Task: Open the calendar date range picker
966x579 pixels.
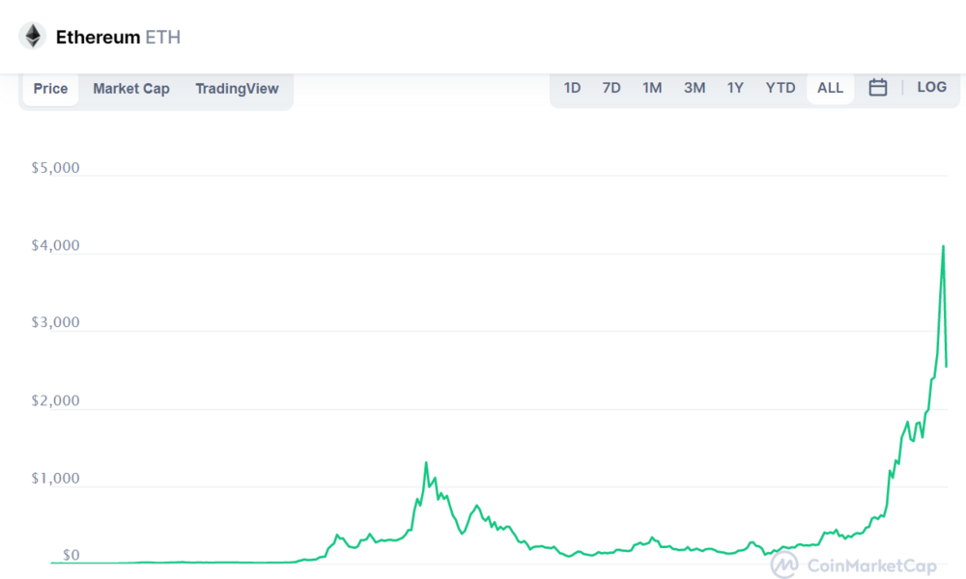Action: click(x=877, y=88)
